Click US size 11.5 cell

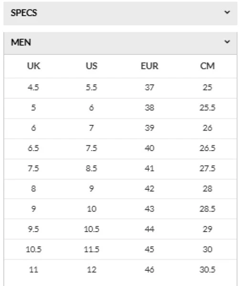tap(92, 249)
